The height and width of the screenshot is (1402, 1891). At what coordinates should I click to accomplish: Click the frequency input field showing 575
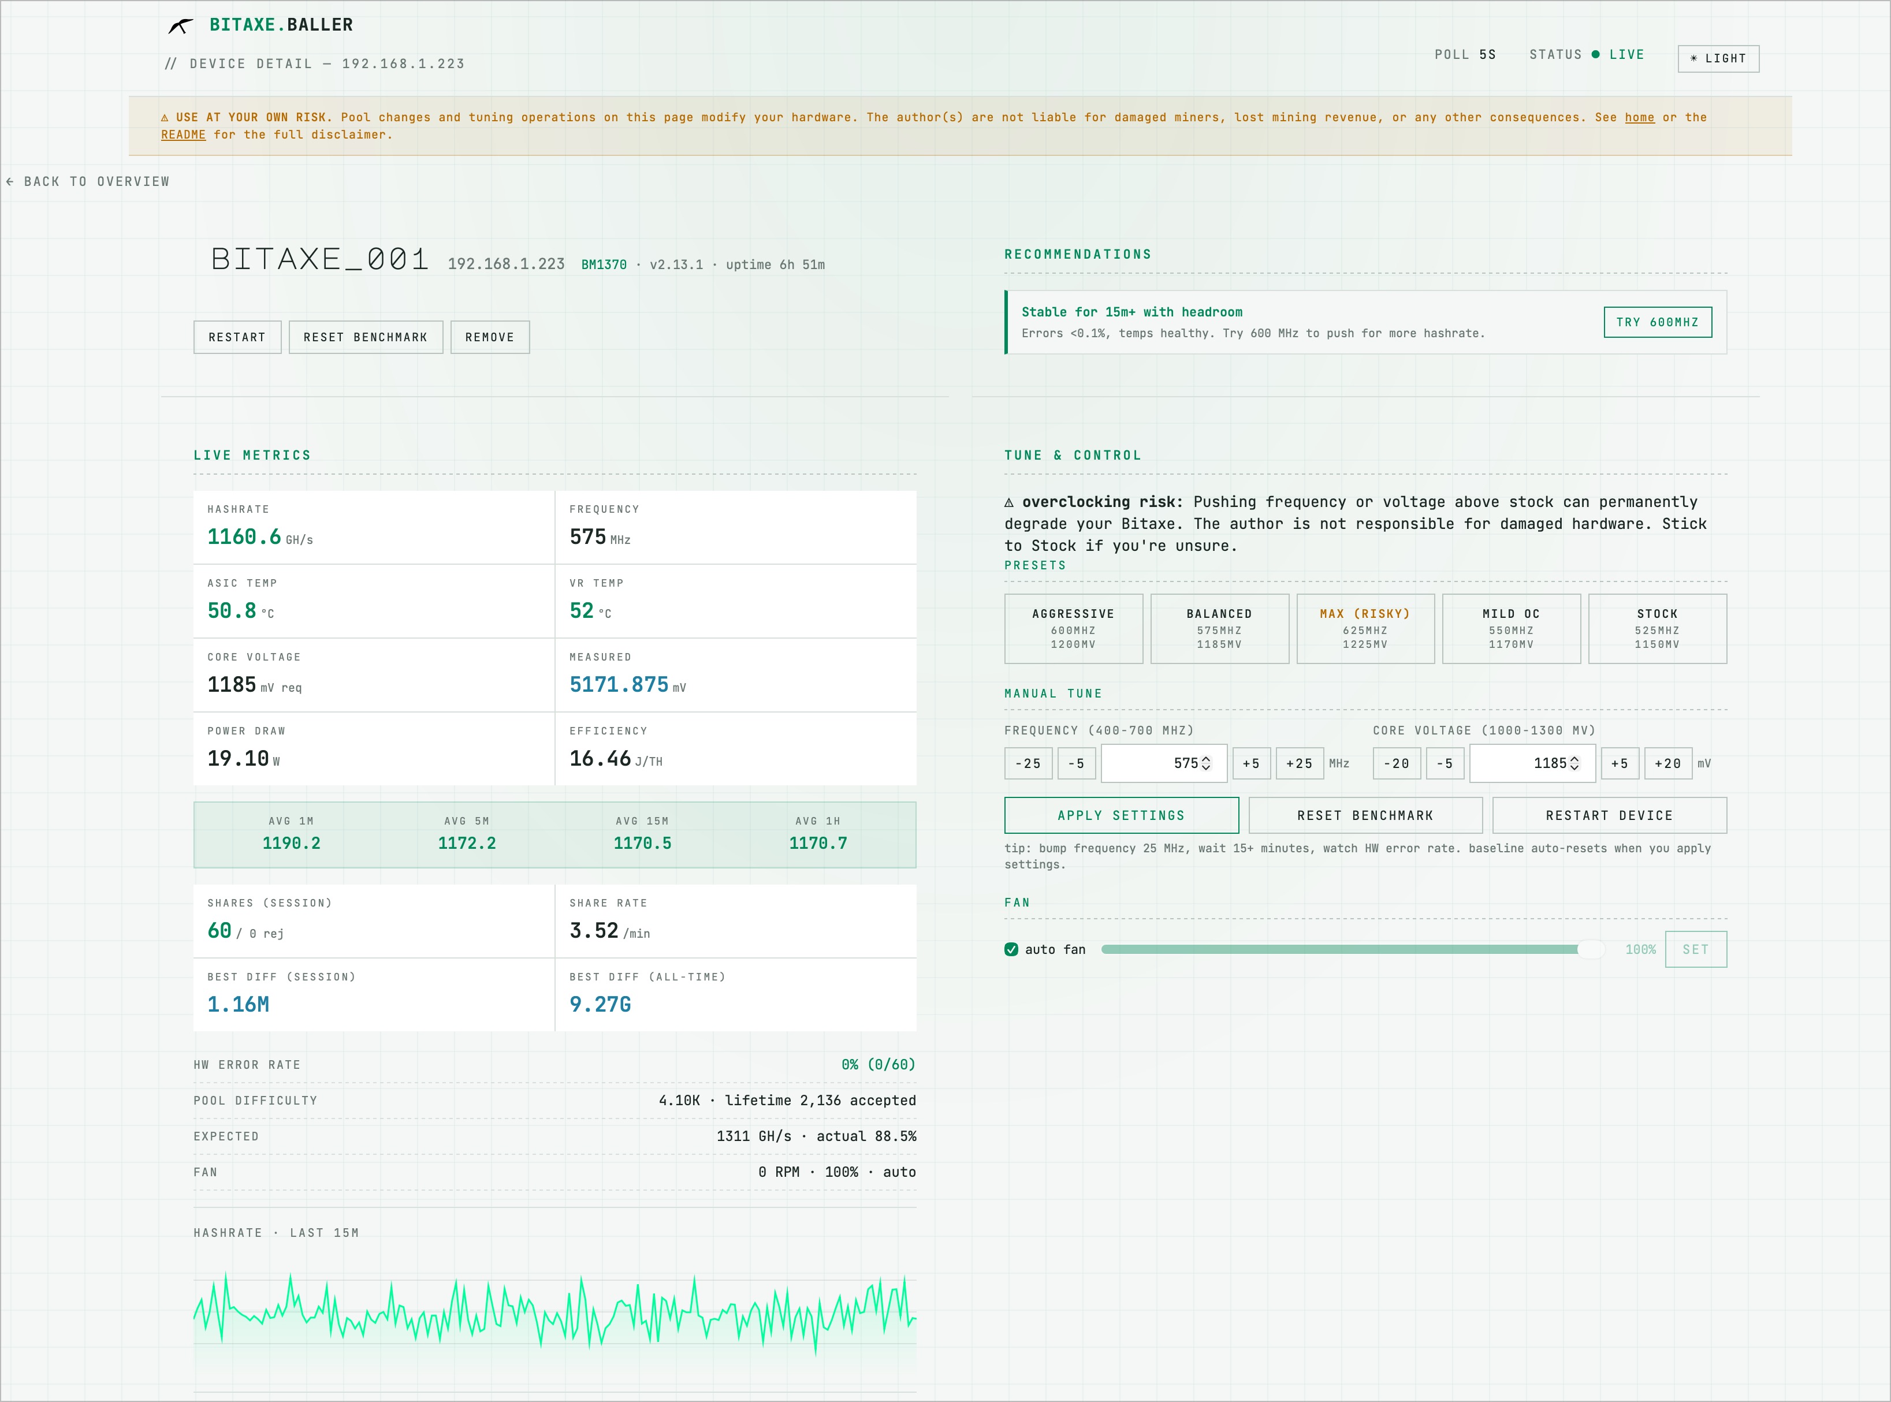(1164, 763)
